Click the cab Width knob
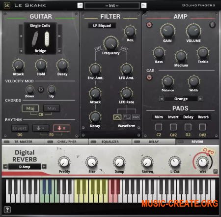This screenshot has height=217, width=221. 194,81
